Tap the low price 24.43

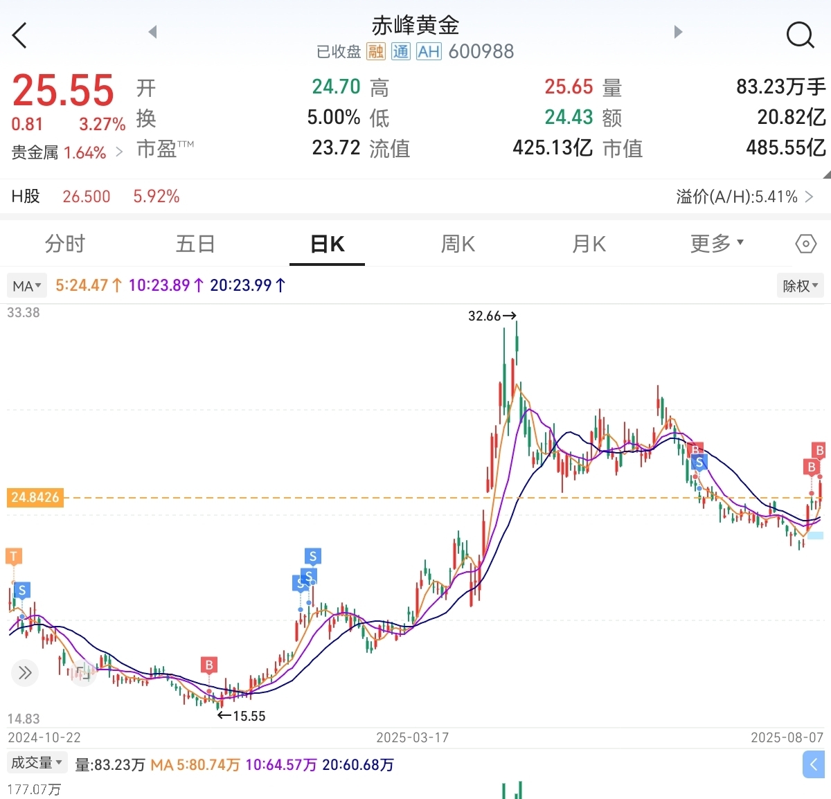pos(569,117)
